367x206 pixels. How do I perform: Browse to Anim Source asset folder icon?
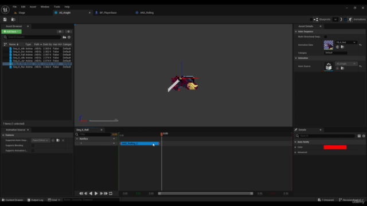[x=342, y=68]
